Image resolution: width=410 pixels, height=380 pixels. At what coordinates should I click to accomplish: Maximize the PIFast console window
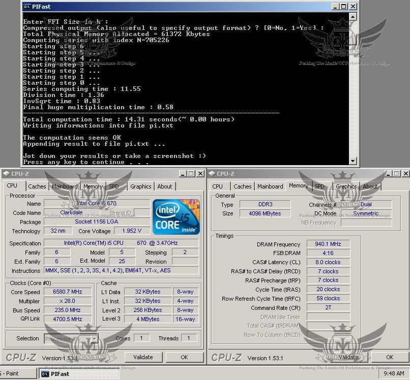tap(344, 7)
